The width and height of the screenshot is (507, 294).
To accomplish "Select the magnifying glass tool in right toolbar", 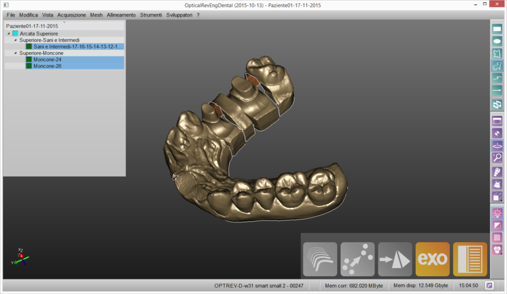I will tap(497, 158).
